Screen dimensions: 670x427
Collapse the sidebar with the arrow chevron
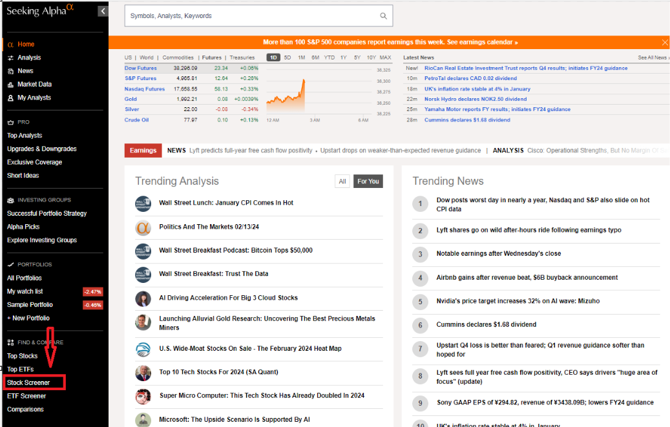tap(103, 11)
